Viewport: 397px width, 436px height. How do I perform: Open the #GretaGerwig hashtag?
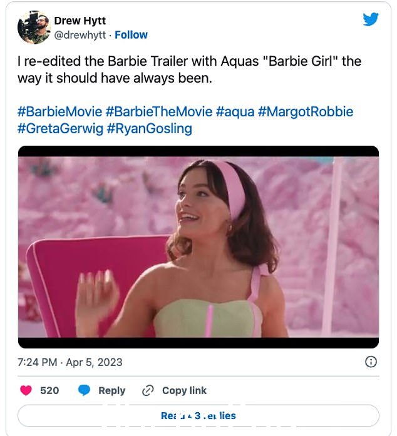[60, 129]
